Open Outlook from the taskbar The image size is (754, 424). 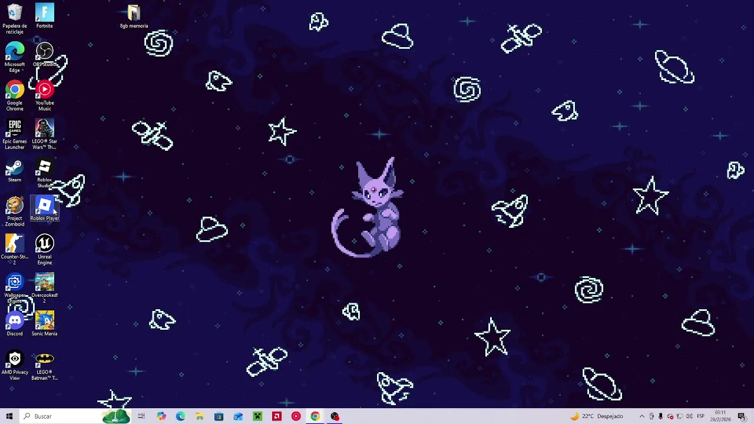coord(238,416)
